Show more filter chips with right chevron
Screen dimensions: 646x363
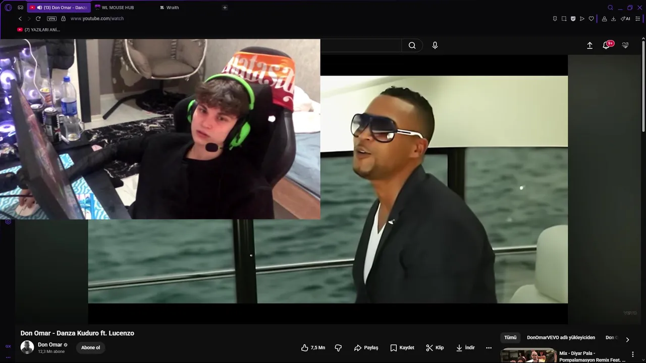point(627,340)
